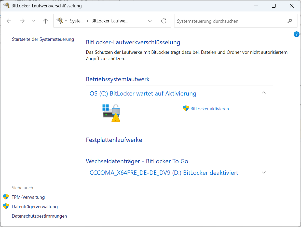
Task: Go forward with the right arrow
Action: coord(22,21)
